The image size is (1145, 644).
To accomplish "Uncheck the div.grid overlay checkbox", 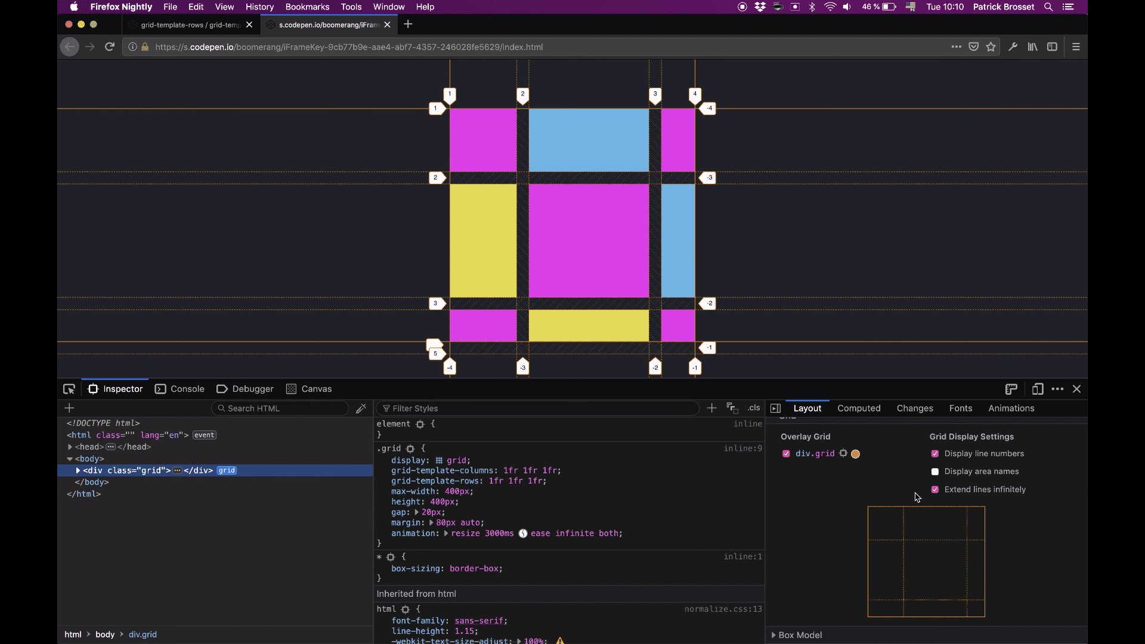I will (x=786, y=454).
